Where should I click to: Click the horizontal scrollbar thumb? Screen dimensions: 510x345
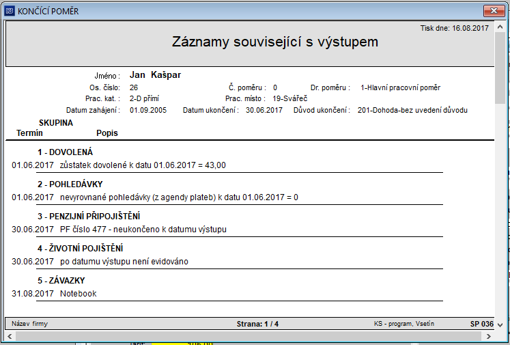248,336
